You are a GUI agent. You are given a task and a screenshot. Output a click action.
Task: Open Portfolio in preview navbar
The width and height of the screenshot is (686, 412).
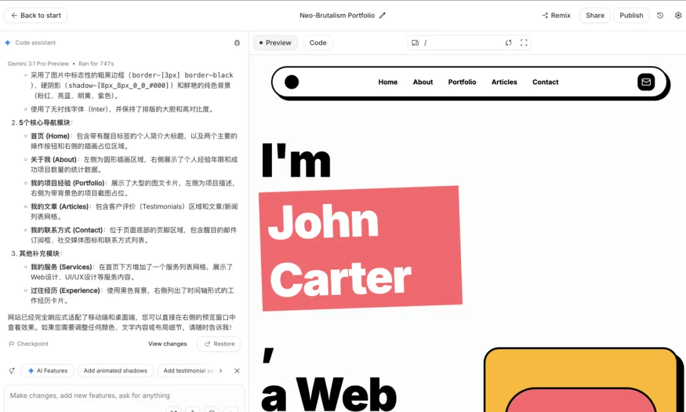462,82
